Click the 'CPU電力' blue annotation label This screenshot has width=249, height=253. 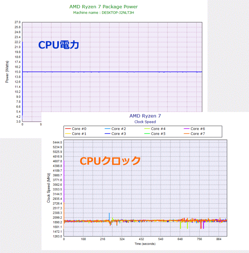click(x=59, y=45)
